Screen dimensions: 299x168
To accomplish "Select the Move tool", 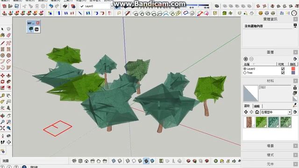I will pos(2,76).
